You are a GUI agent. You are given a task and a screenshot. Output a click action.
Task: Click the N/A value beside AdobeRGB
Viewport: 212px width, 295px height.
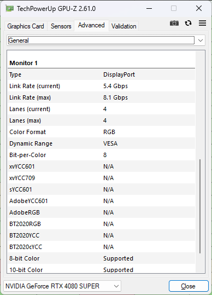point(109,212)
